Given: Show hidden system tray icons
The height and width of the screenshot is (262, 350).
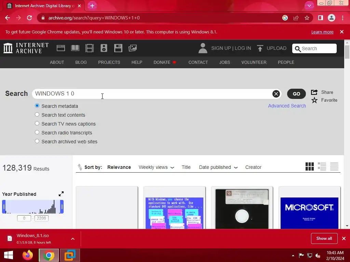Looking at the screenshot, I should (293, 256).
